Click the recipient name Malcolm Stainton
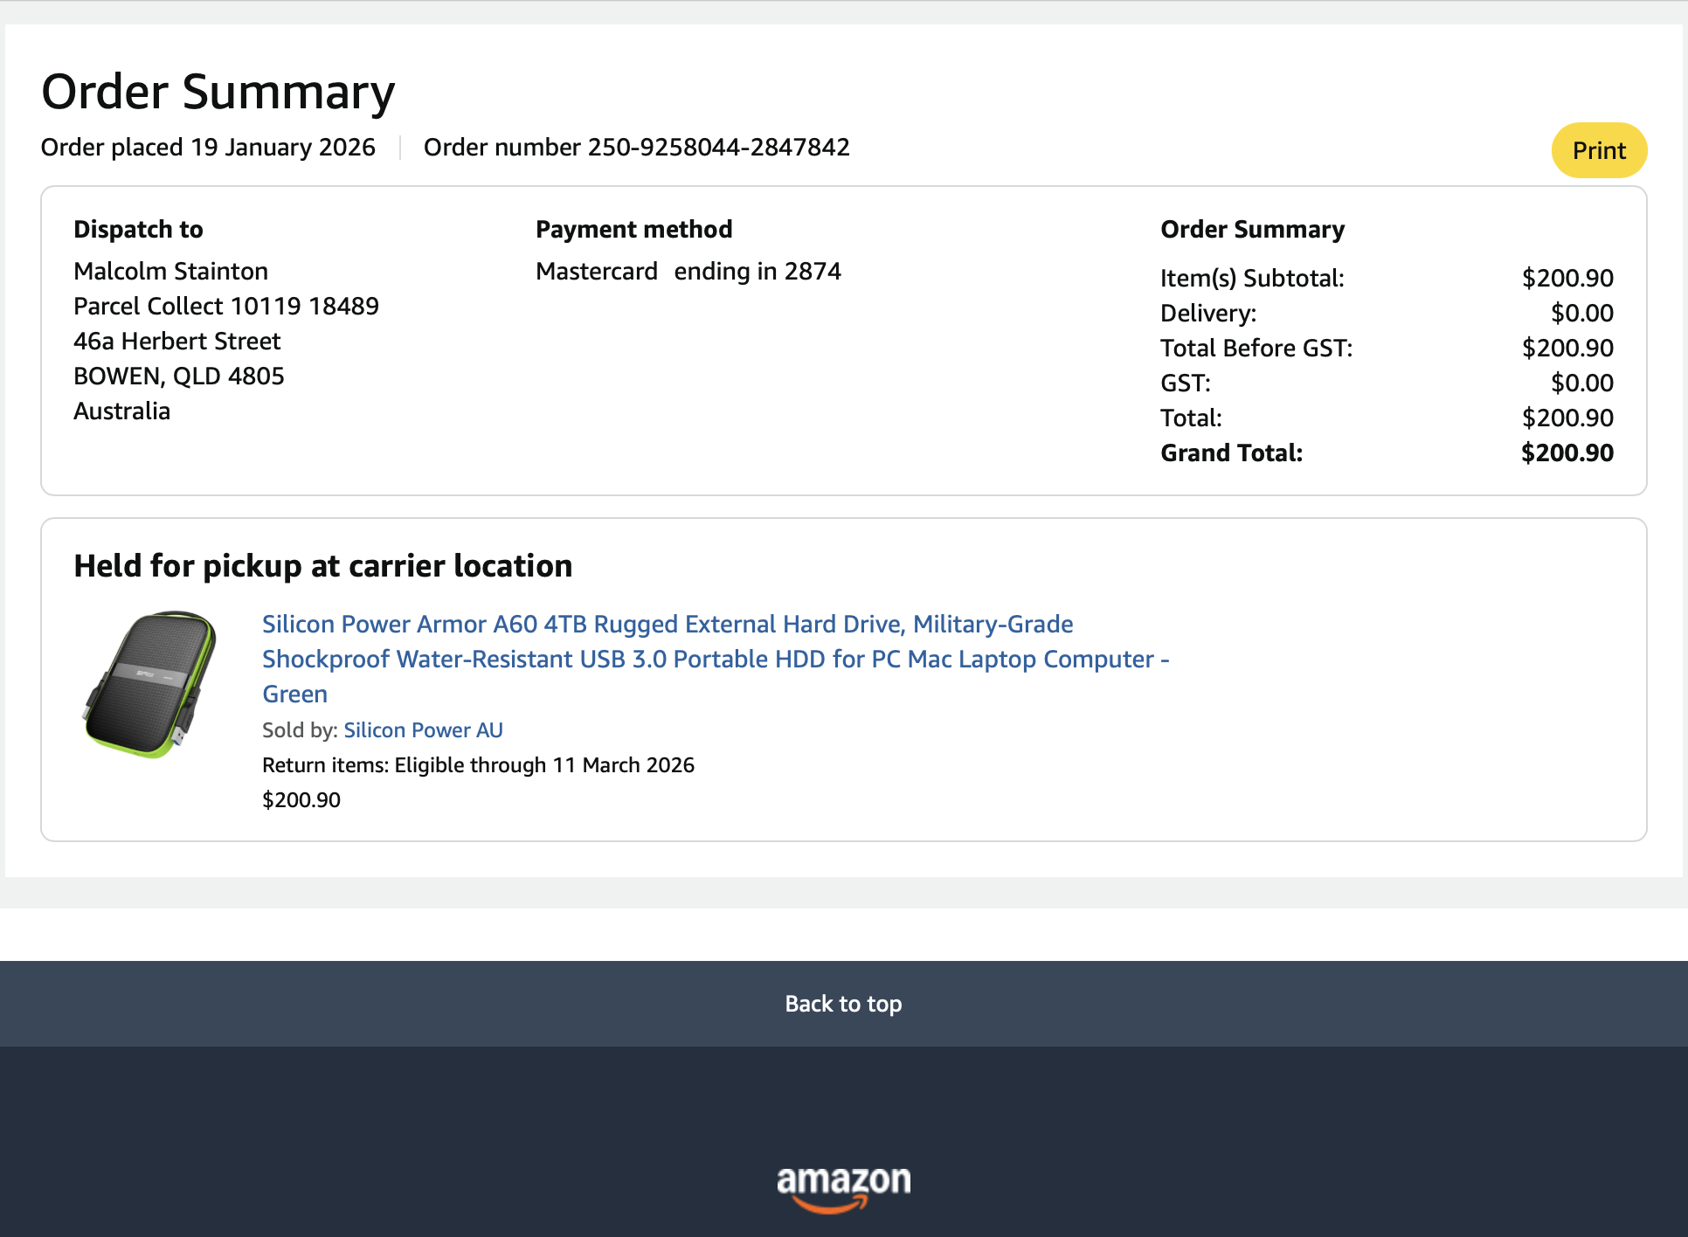 coord(170,271)
